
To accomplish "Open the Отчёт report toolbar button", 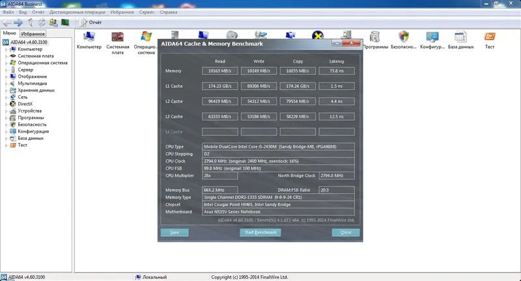I will 91,23.
